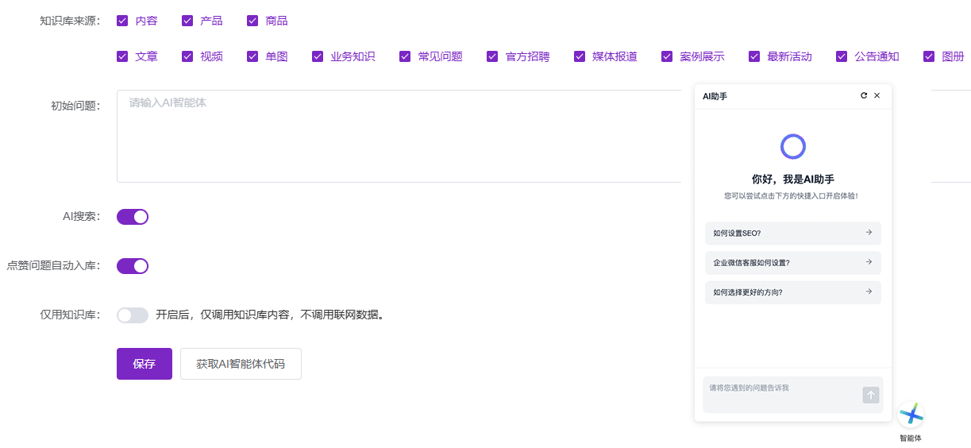Uncheck the 商品 checkbox
Viewport: 971px width, 448px height.
click(252, 21)
